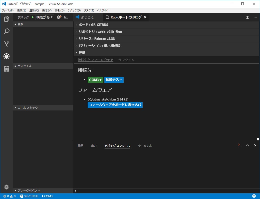Click the 接続先 heading

tap(85, 70)
